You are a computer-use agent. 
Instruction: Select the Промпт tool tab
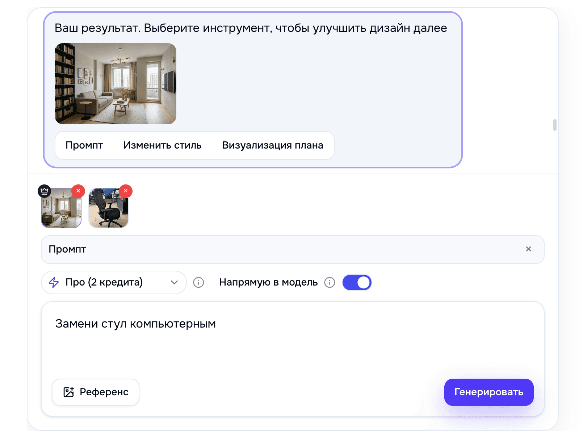(84, 145)
